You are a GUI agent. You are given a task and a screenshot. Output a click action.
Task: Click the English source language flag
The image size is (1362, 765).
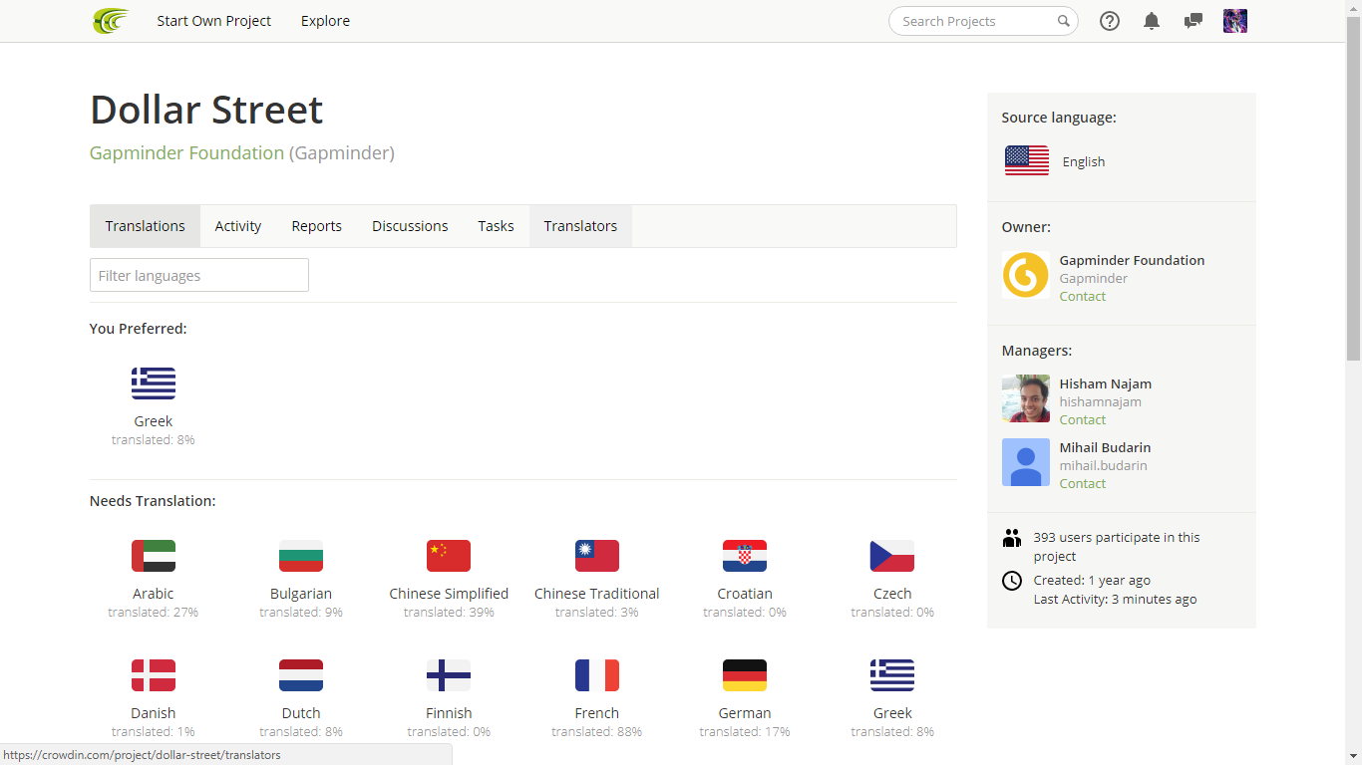[1027, 160]
